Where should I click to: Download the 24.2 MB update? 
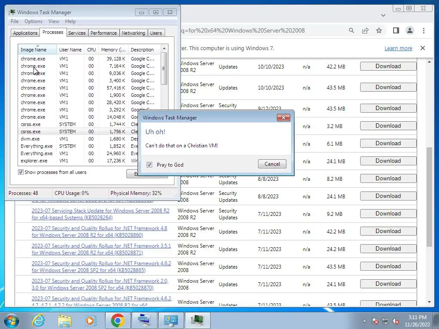pos(388,249)
